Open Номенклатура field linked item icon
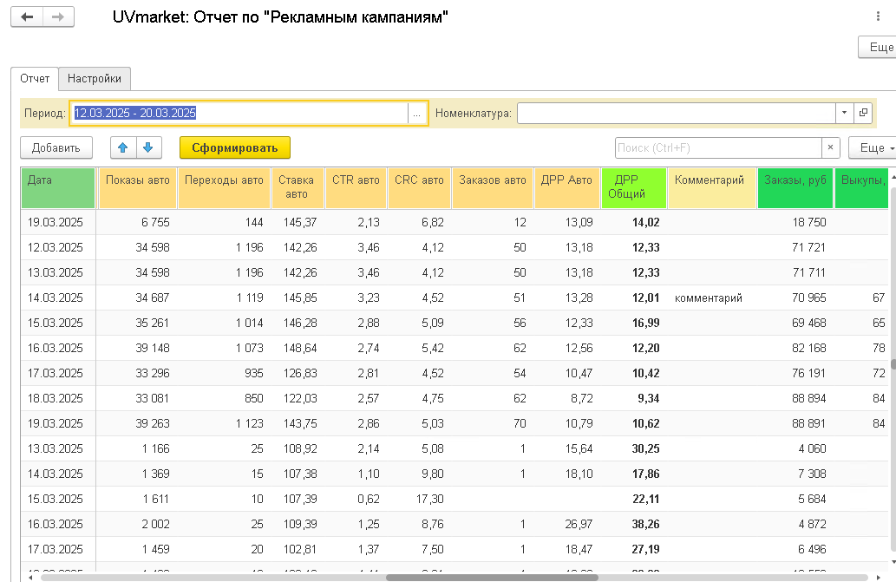 click(x=863, y=113)
